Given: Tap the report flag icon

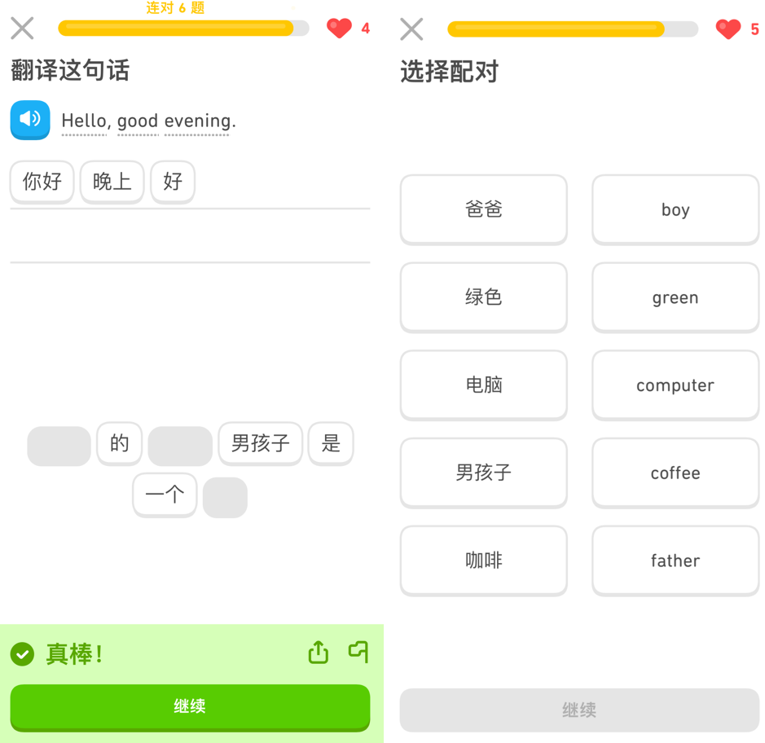Looking at the screenshot, I should [x=358, y=652].
